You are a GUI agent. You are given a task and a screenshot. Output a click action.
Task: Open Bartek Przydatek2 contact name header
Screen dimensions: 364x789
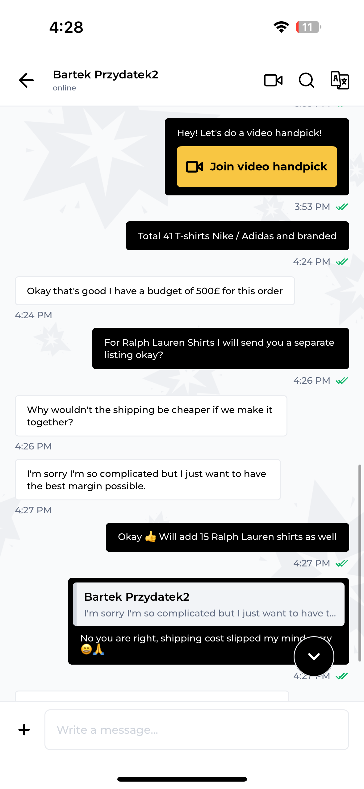(106, 75)
